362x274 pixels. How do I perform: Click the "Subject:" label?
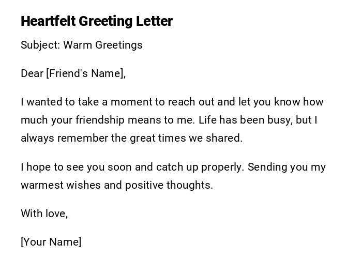[40, 45]
